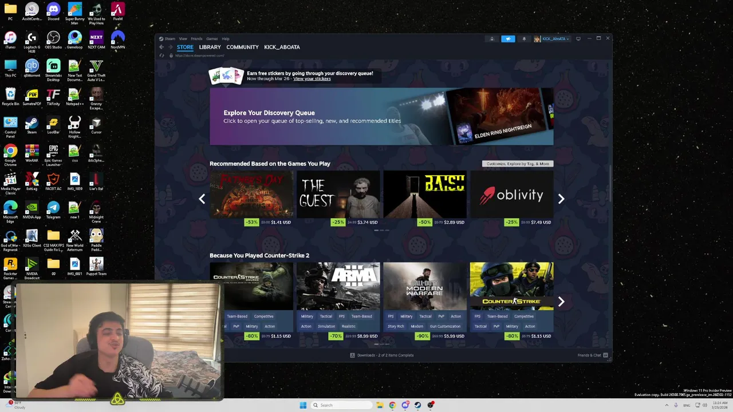
Task: Select the NZXT CAM desktop icon
Action: [96, 40]
